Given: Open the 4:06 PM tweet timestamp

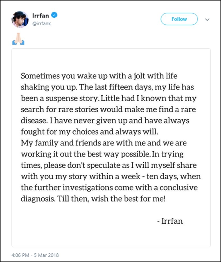Looking at the screenshot, I should pyautogui.click(x=35, y=255).
